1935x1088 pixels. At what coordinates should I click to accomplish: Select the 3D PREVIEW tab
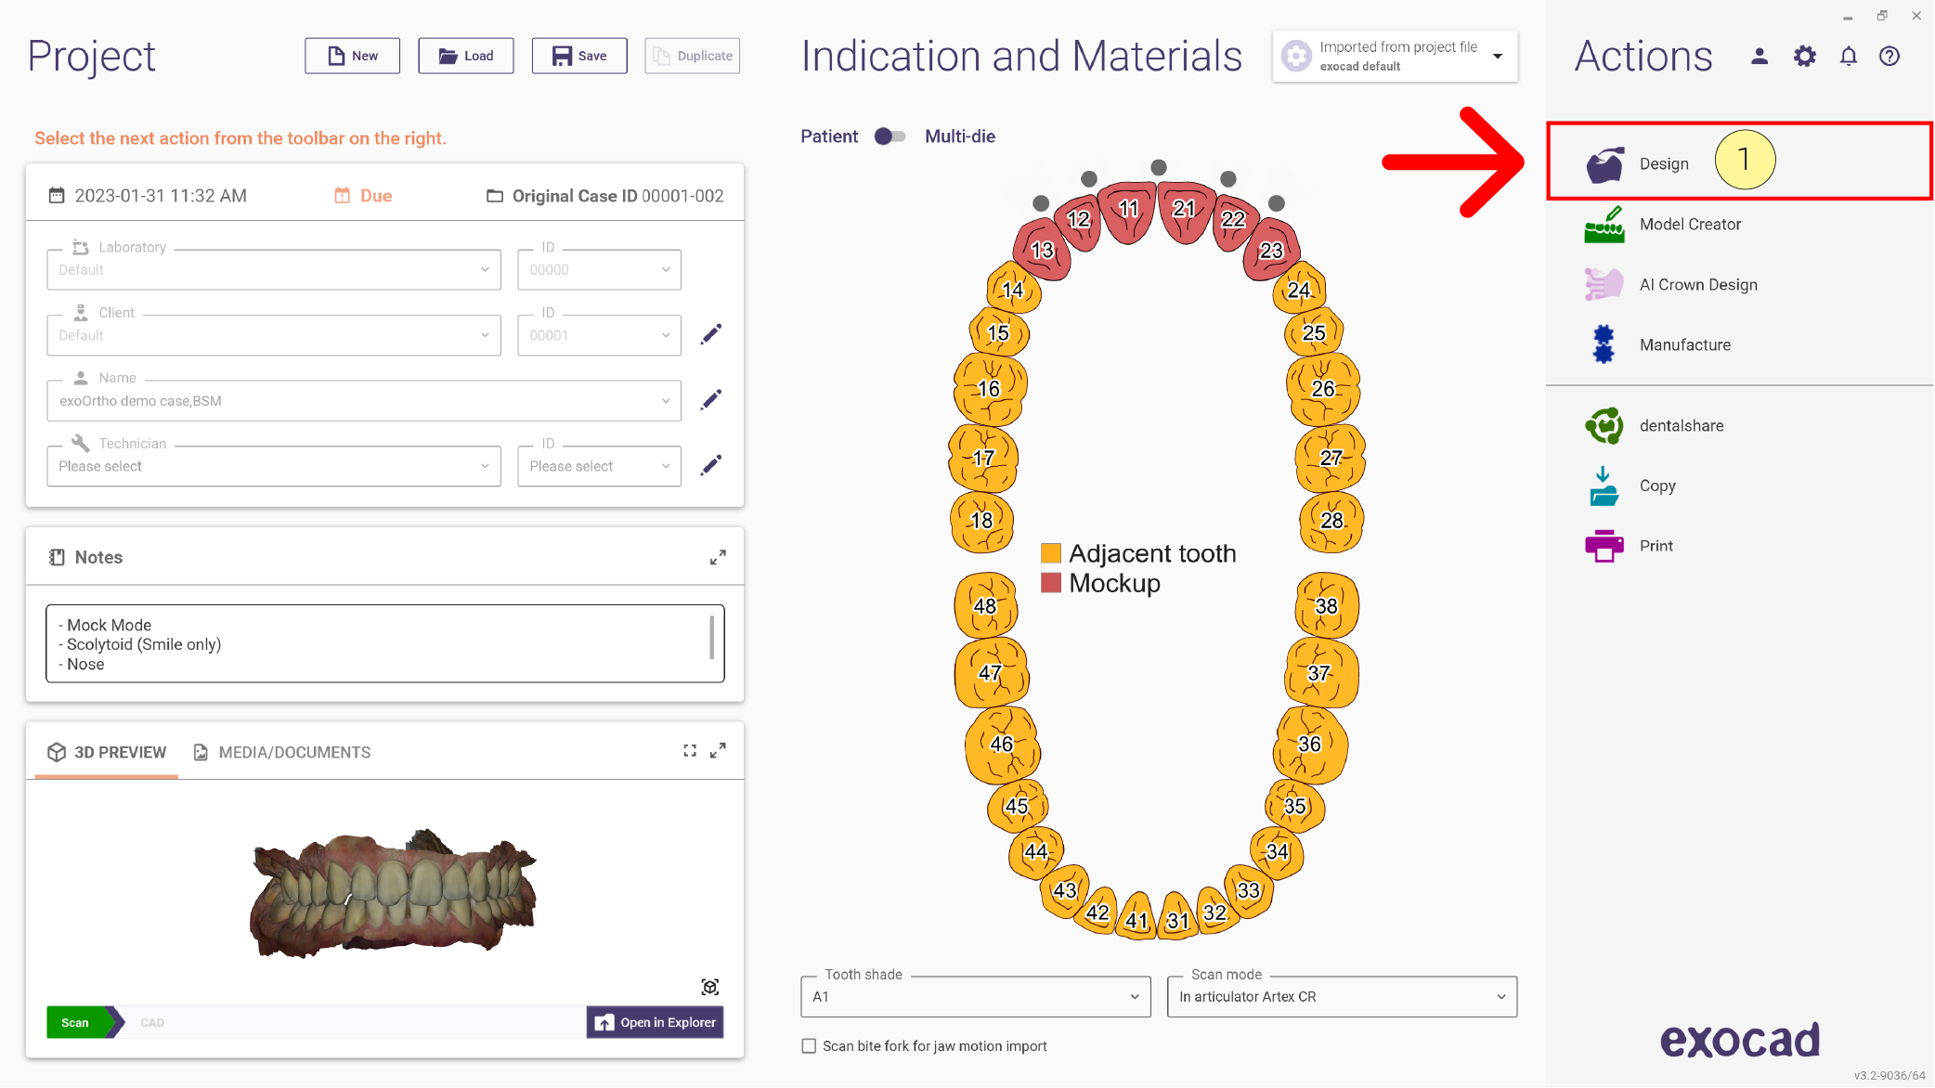107,753
